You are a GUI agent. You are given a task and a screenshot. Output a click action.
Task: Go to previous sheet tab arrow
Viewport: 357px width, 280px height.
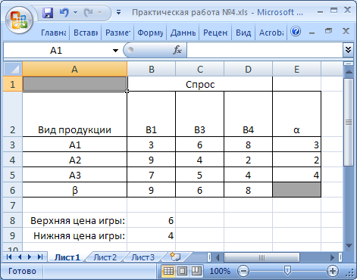coord(20,257)
